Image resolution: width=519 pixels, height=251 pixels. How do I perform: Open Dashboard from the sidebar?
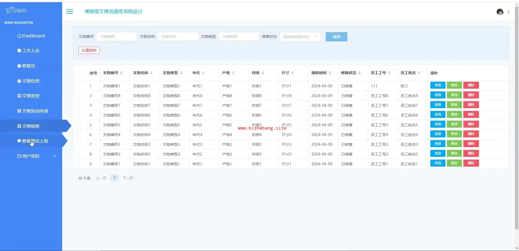pyautogui.click(x=31, y=36)
